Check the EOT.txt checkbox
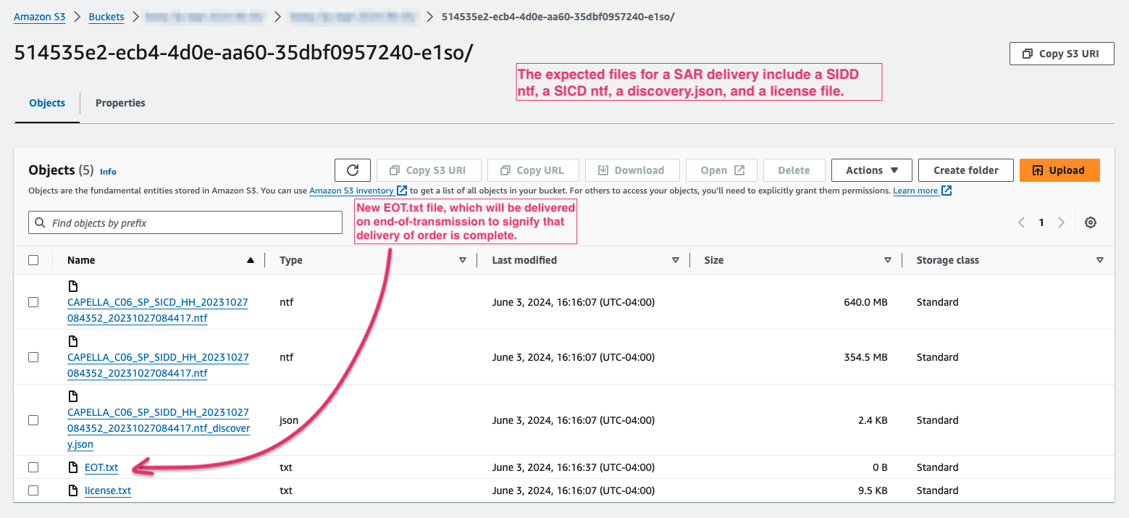This screenshot has width=1129, height=518. 33,467
